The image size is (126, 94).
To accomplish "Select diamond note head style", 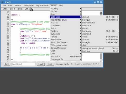I will (x=100, y=34).
